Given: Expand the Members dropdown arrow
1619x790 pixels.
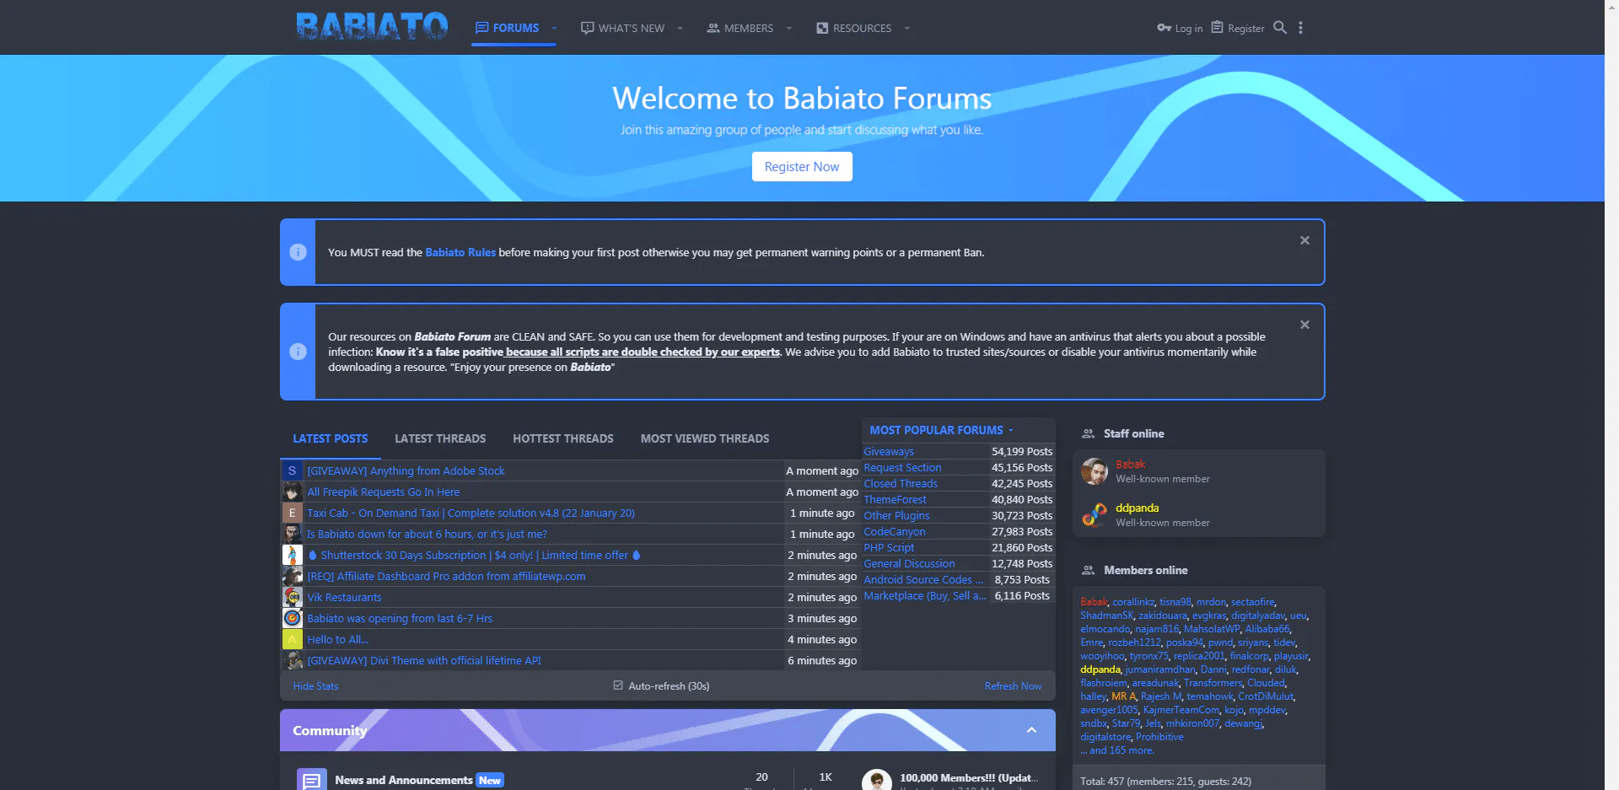Looking at the screenshot, I should pyautogui.click(x=788, y=28).
